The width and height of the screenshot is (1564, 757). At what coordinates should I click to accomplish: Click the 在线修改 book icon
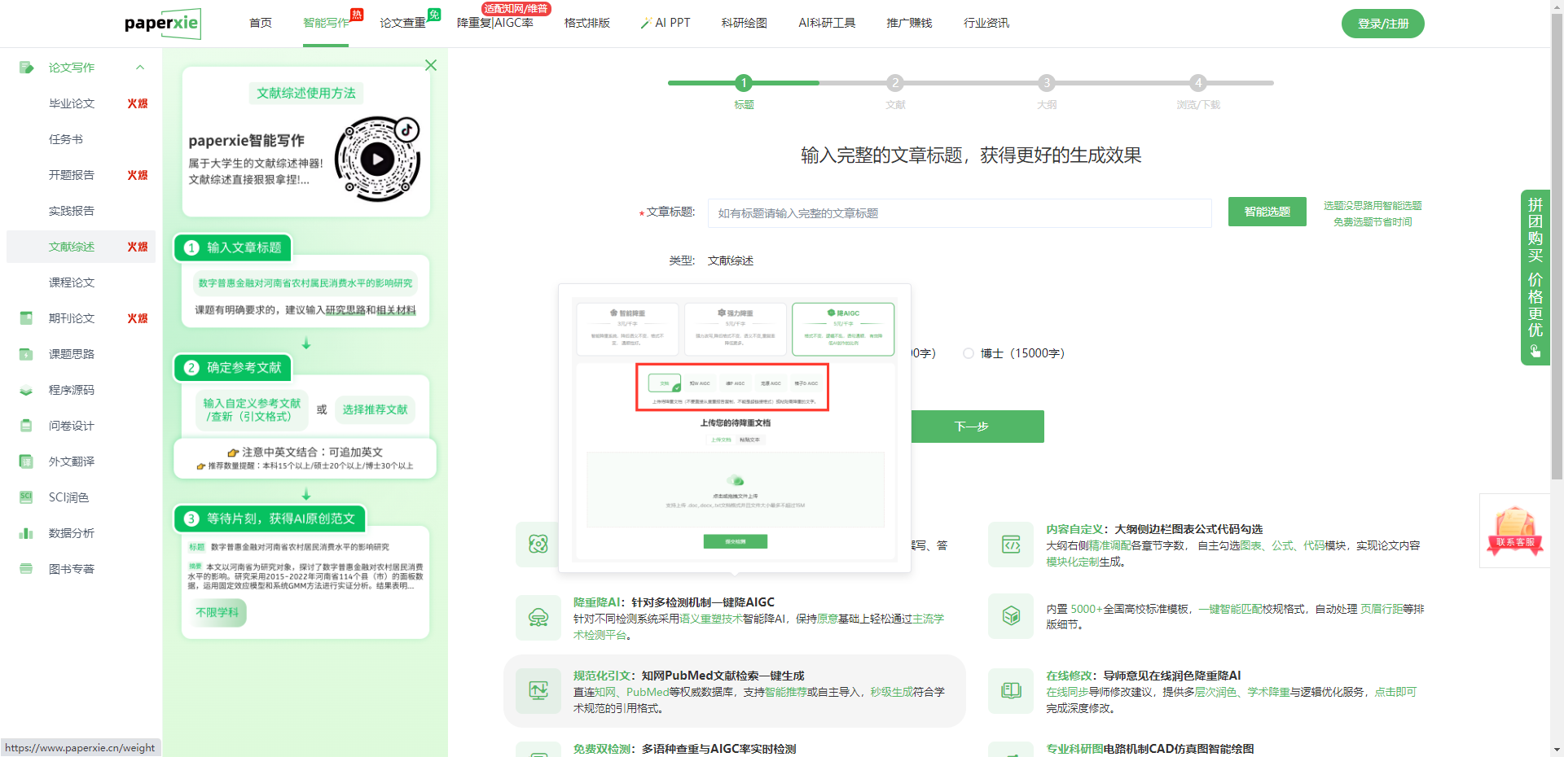point(1011,690)
